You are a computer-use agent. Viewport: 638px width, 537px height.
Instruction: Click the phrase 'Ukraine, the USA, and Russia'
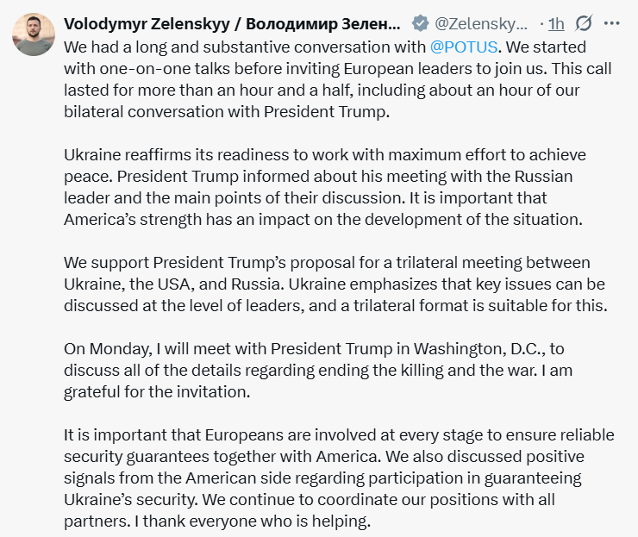pos(172,284)
